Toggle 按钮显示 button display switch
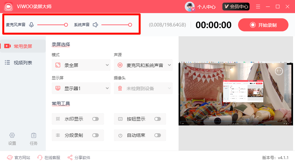The width and height of the screenshot is (295, 164). [x=158, y=119]
